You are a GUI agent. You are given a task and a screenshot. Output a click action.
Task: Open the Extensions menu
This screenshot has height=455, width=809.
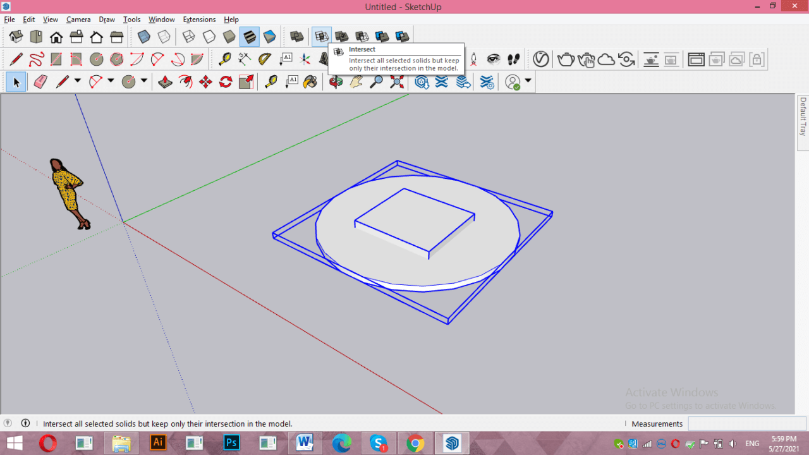click(x=199, y=20)
